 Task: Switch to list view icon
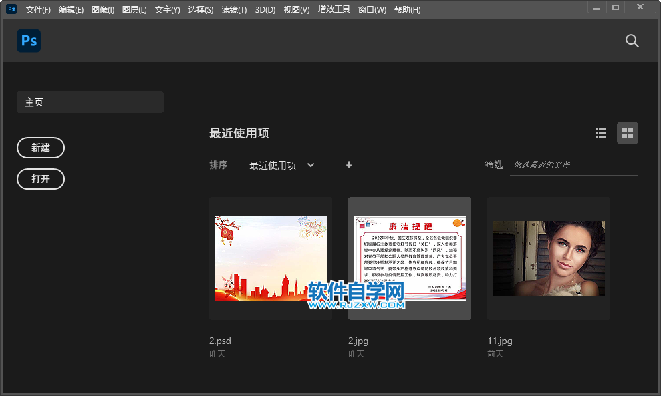coord(601,133)
